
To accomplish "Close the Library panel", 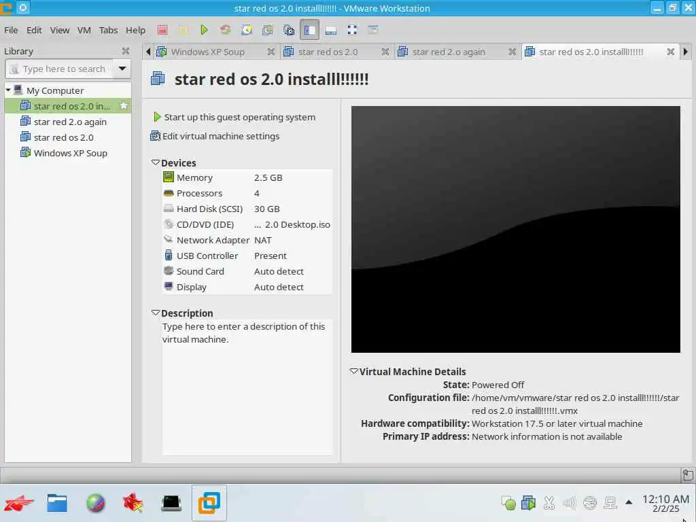I will tap(126, 51).
